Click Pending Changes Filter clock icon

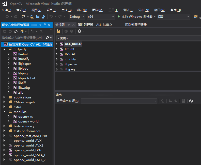(33, 31)
